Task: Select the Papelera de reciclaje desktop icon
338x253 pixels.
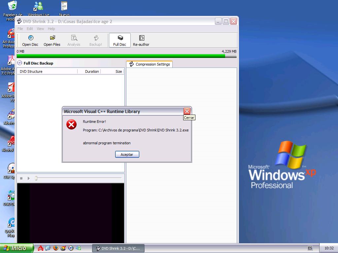Action: coord(13,11)
